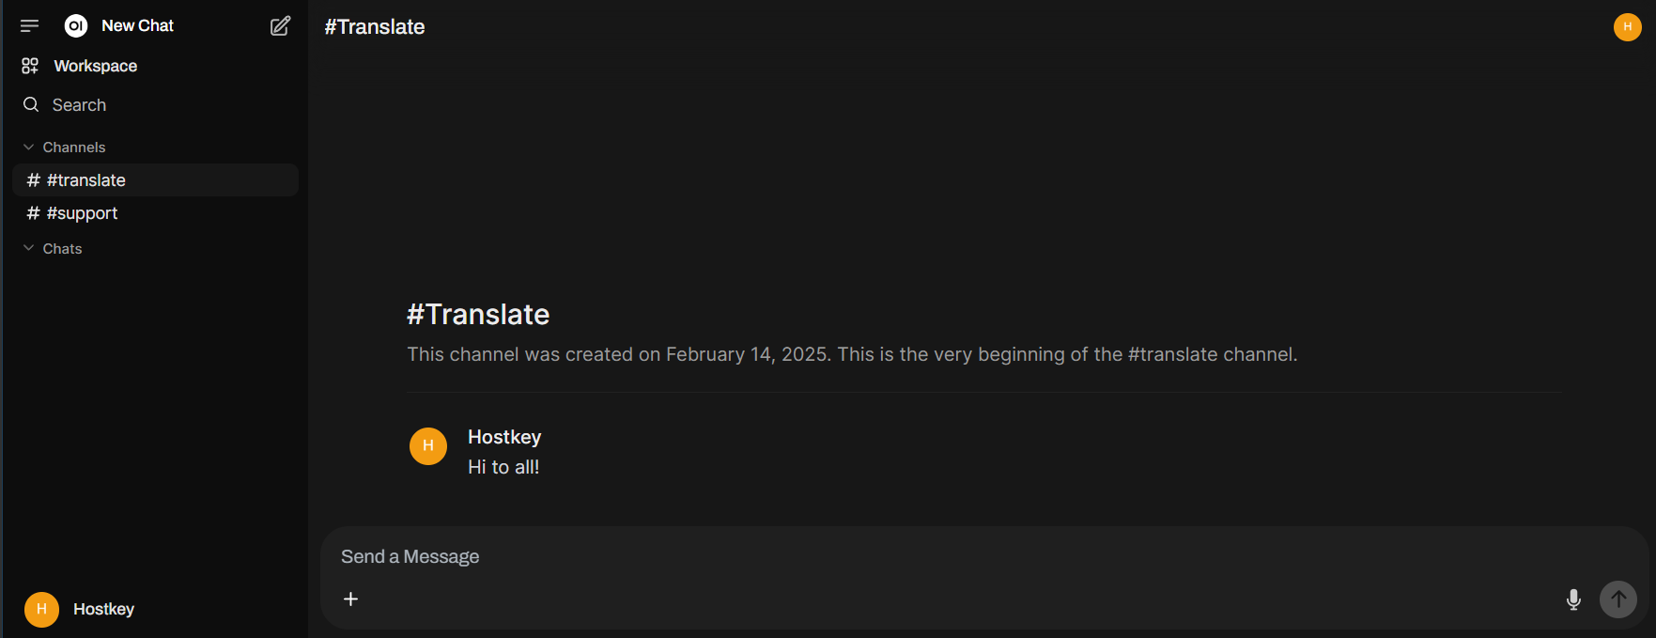
Task: Click the Hostkey avatar beside the message
Action: pyautogui.click(x=428, y=446)
